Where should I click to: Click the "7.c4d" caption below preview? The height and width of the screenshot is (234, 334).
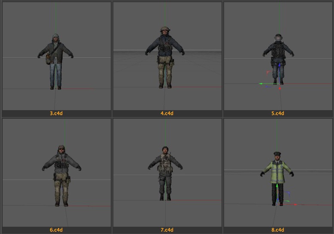(x=167, y=230)
